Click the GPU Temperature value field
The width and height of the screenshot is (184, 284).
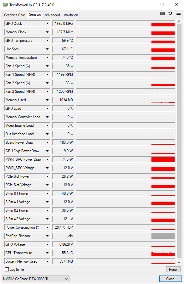click(63, 41)
